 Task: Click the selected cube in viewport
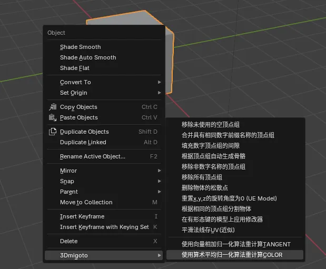[170, 62]
